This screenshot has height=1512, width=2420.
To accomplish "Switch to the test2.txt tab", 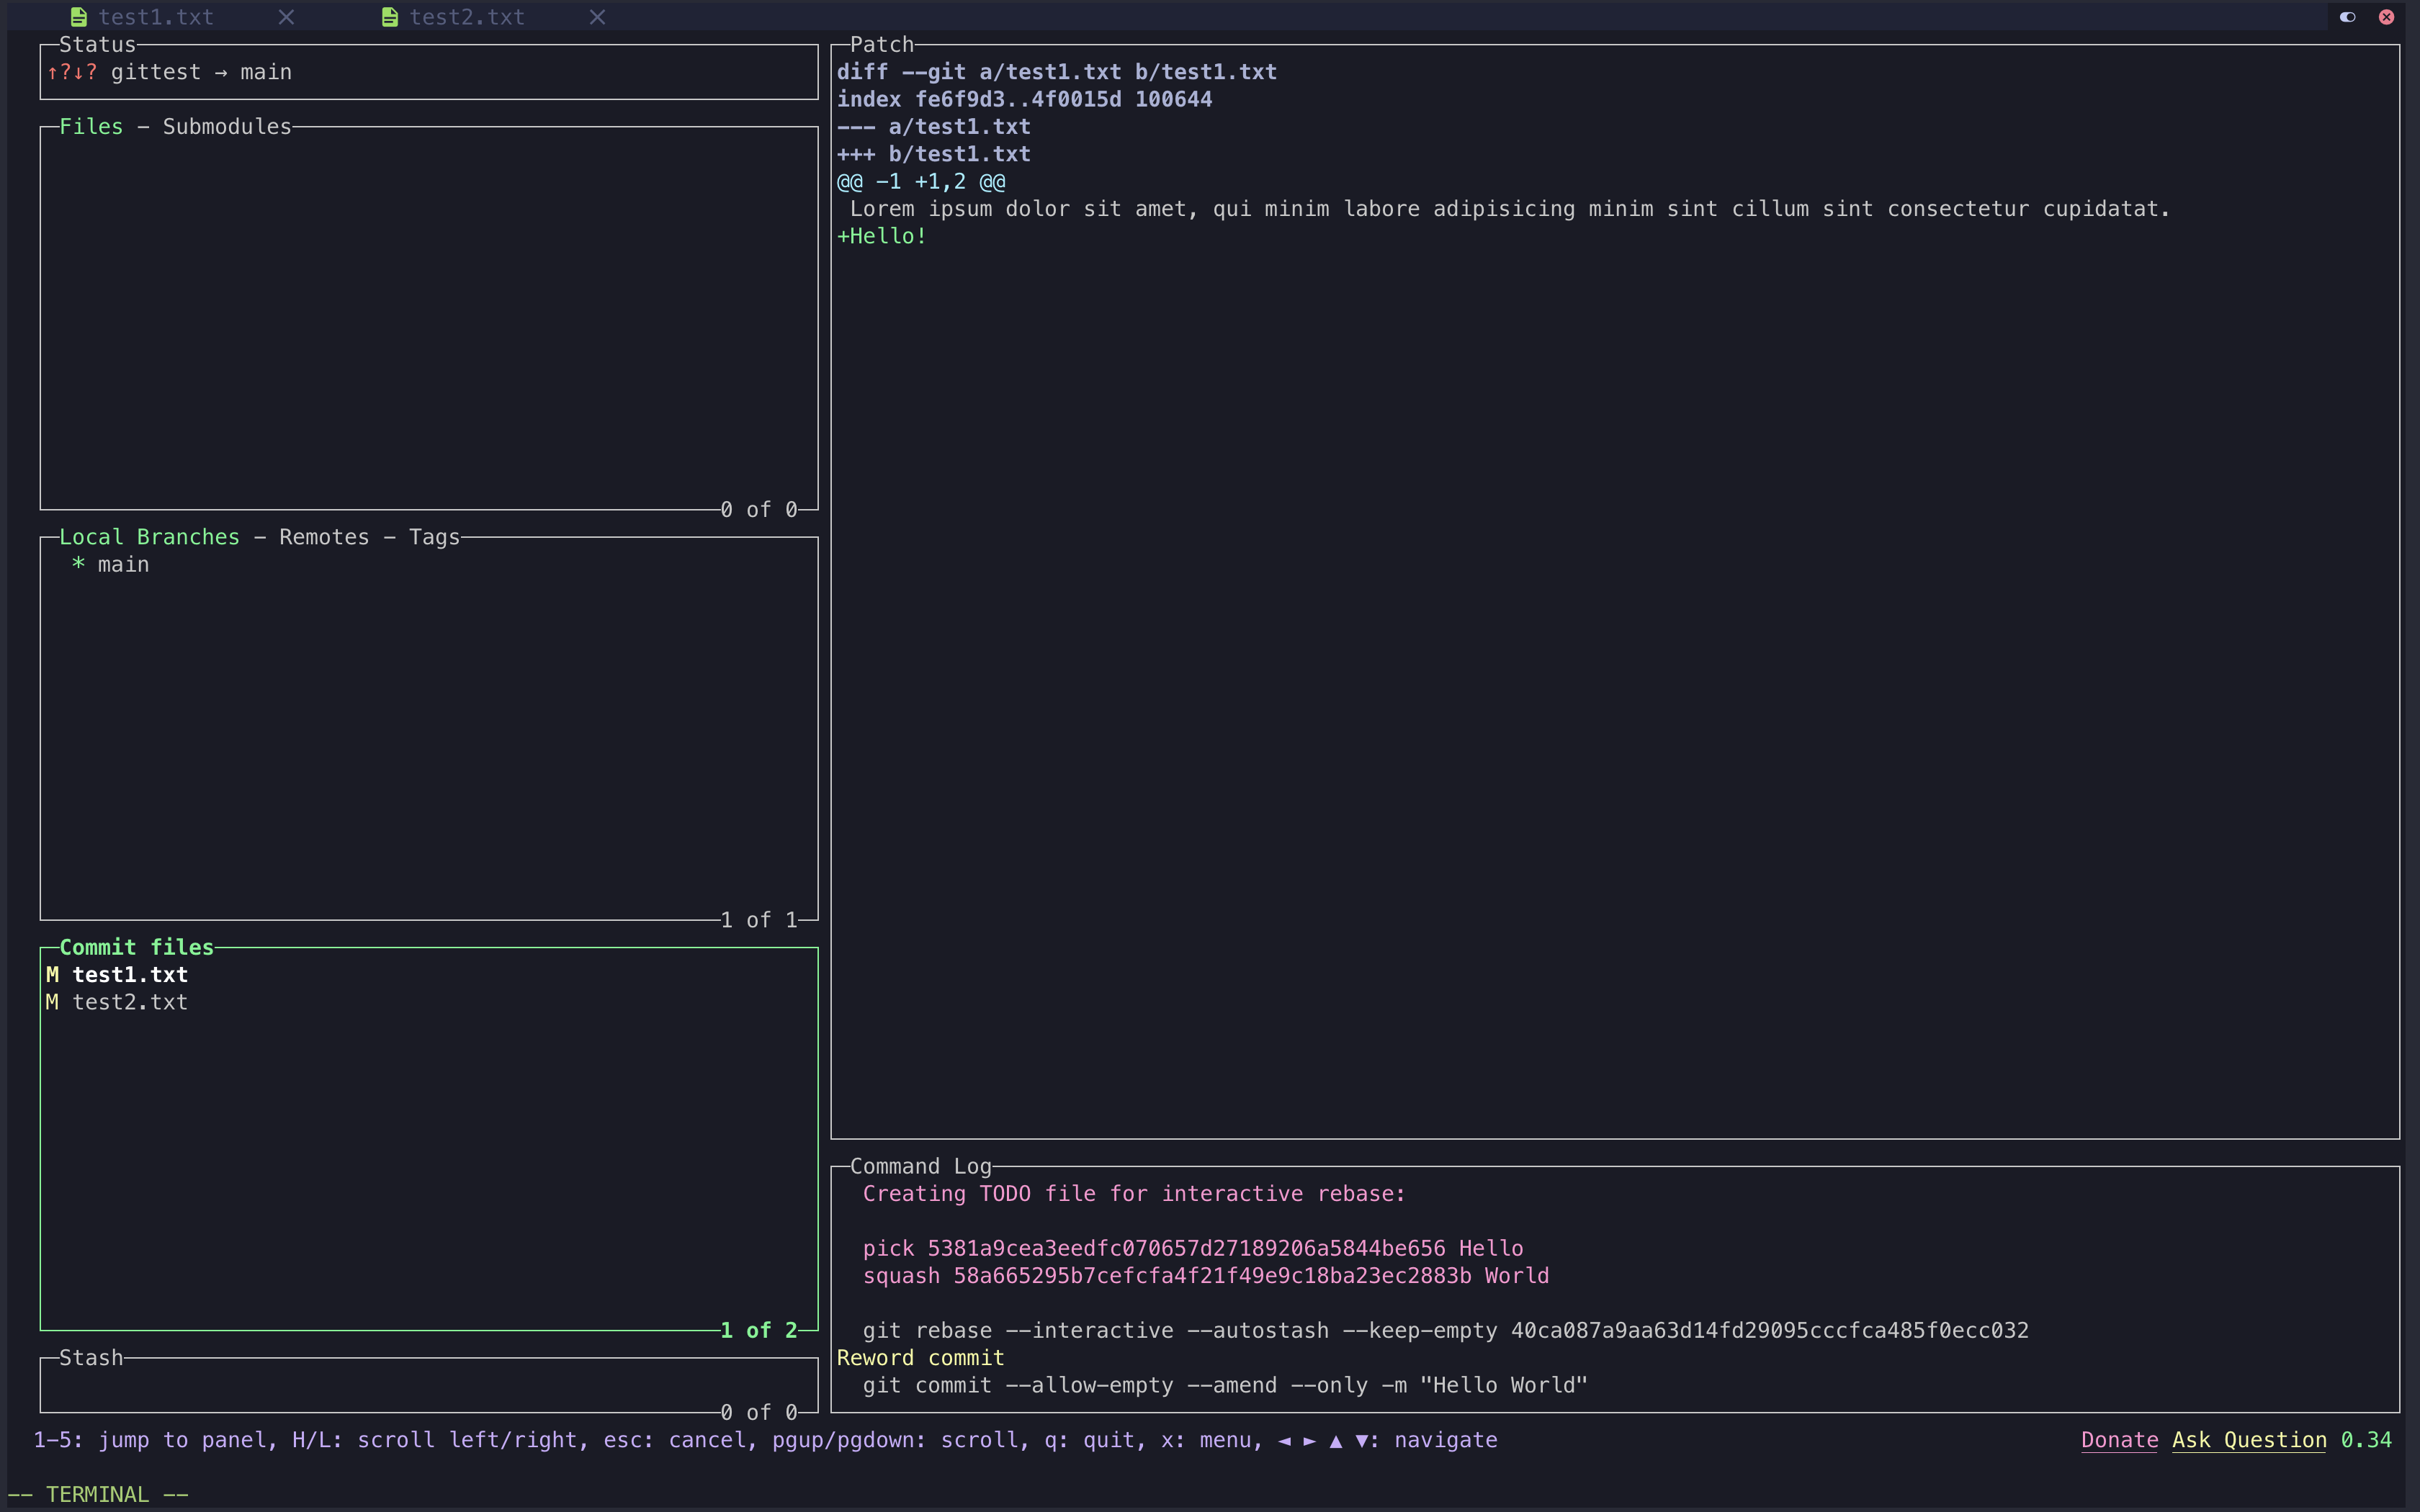I will click(466, 17).
